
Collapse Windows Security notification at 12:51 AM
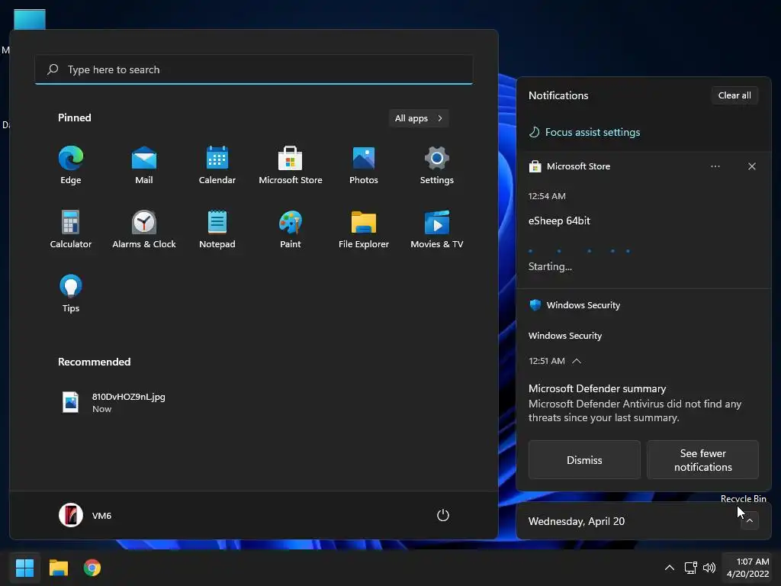click(577, 361)
